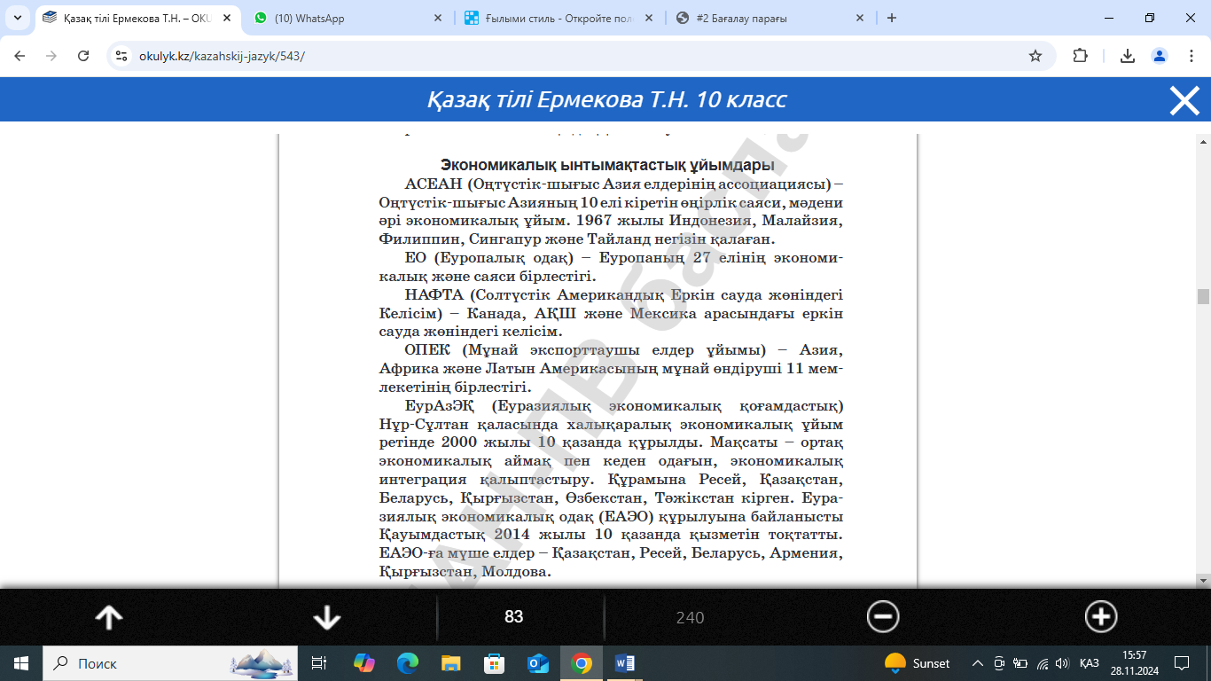Edit the current page number 83
This screenshot has height=681, width=1211.
coord(513,617)
